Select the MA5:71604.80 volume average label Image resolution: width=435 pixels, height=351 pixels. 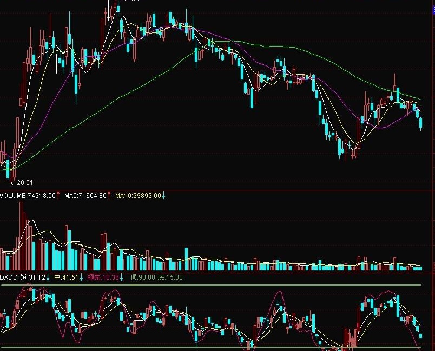[85, 196]
